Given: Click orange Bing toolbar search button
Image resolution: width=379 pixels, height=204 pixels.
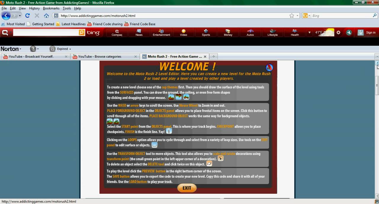Looking at the screenshot, I should (x=82, y=33).
